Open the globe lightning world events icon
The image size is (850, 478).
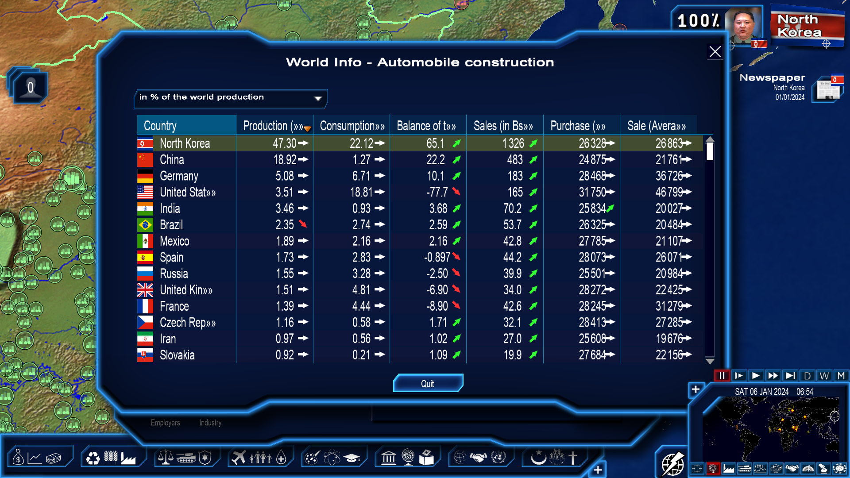(672, 464)
